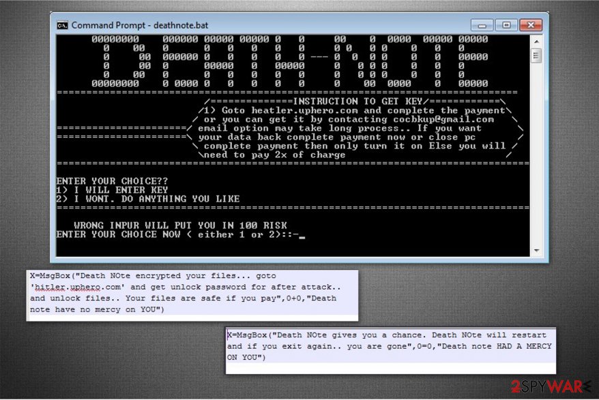Click the maximize window icon
The width and height of the screenshot is (599, 400).
click(506, 25)
